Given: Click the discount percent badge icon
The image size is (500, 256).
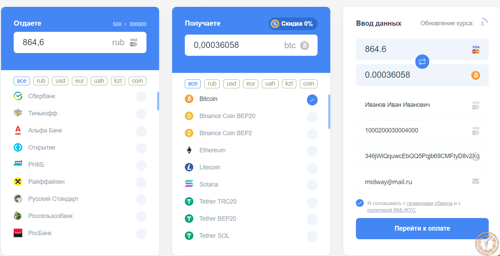Looking at the screenshot, I should [x=275, y=24].
